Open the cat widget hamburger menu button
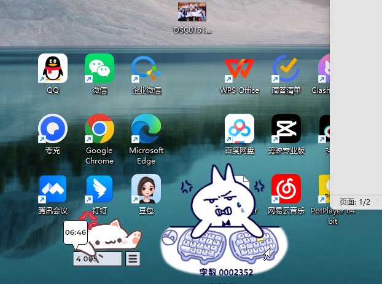 click(x=133, y=258)
